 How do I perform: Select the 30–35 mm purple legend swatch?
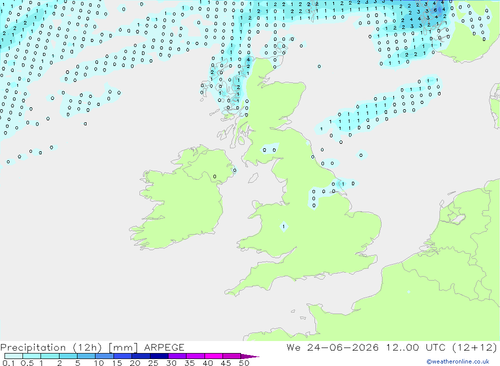(x=177, y=356)
